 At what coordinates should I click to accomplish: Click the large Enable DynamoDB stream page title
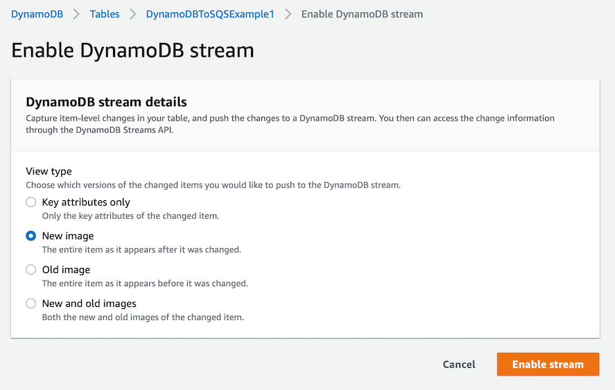click(x=132, y=51)
